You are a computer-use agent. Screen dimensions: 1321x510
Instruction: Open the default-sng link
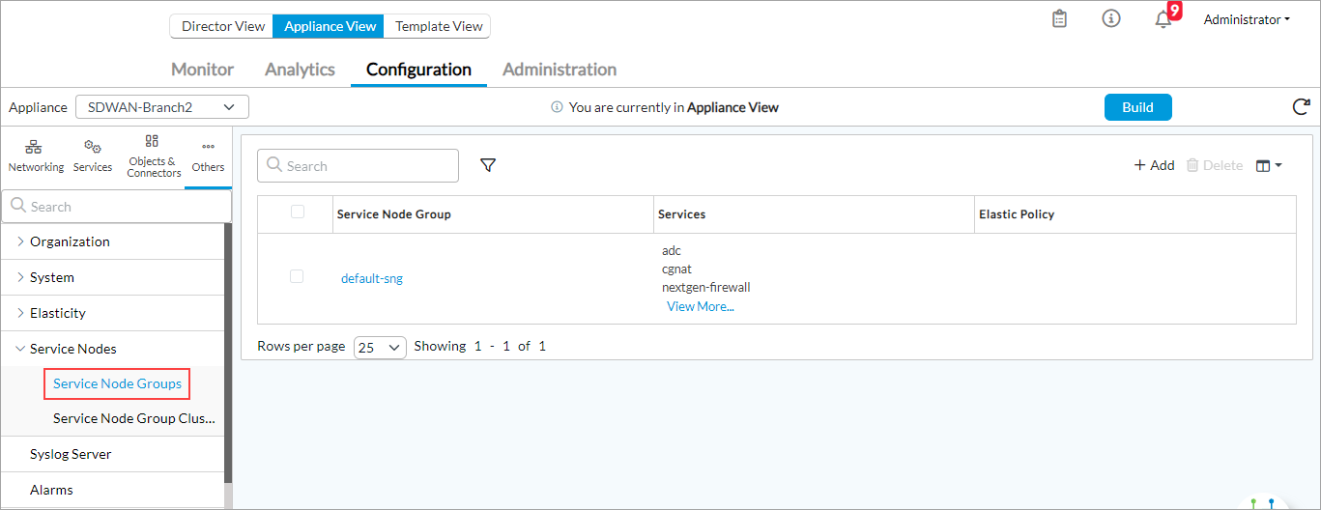pos(372,279)
